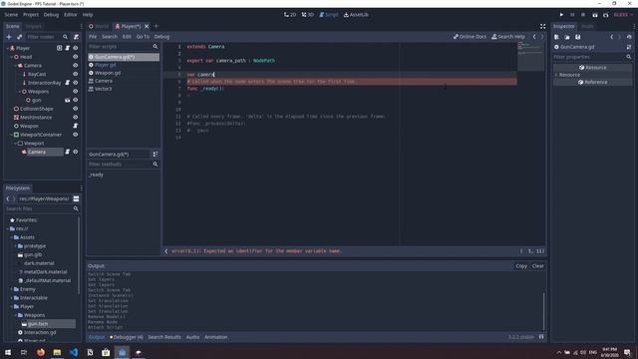The width and height of the screenshot is (638, 359).
Task: Switch to the Search Results tab
Action: coord(164,337)
